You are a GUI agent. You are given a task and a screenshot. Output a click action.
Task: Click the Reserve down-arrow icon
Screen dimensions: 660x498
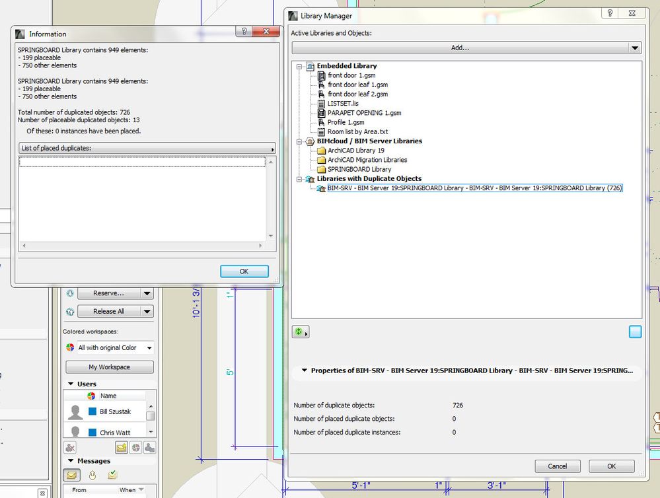tap(69, 293)
